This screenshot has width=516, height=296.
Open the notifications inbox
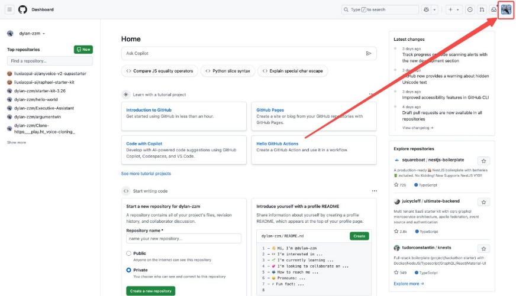tap(494, 9)
